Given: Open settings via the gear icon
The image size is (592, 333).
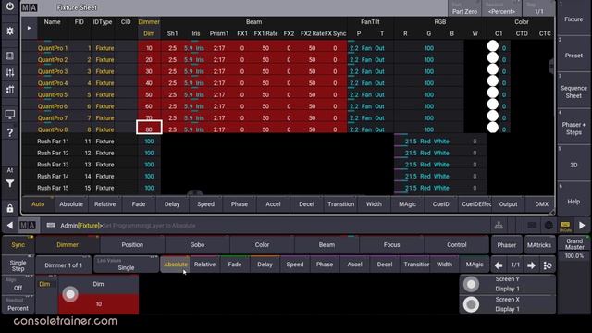Looking at the screenshot, I should coord(10,31).
